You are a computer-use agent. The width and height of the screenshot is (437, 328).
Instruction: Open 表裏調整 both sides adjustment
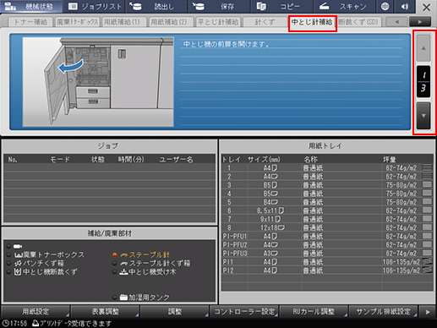point(105,312)
